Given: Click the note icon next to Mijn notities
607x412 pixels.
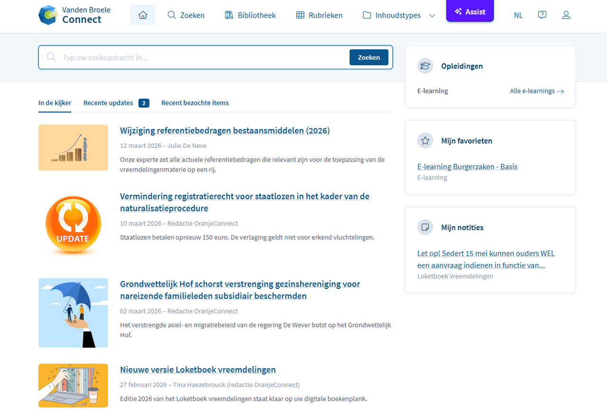Looking at the screenshot, I should pos(425,227).
